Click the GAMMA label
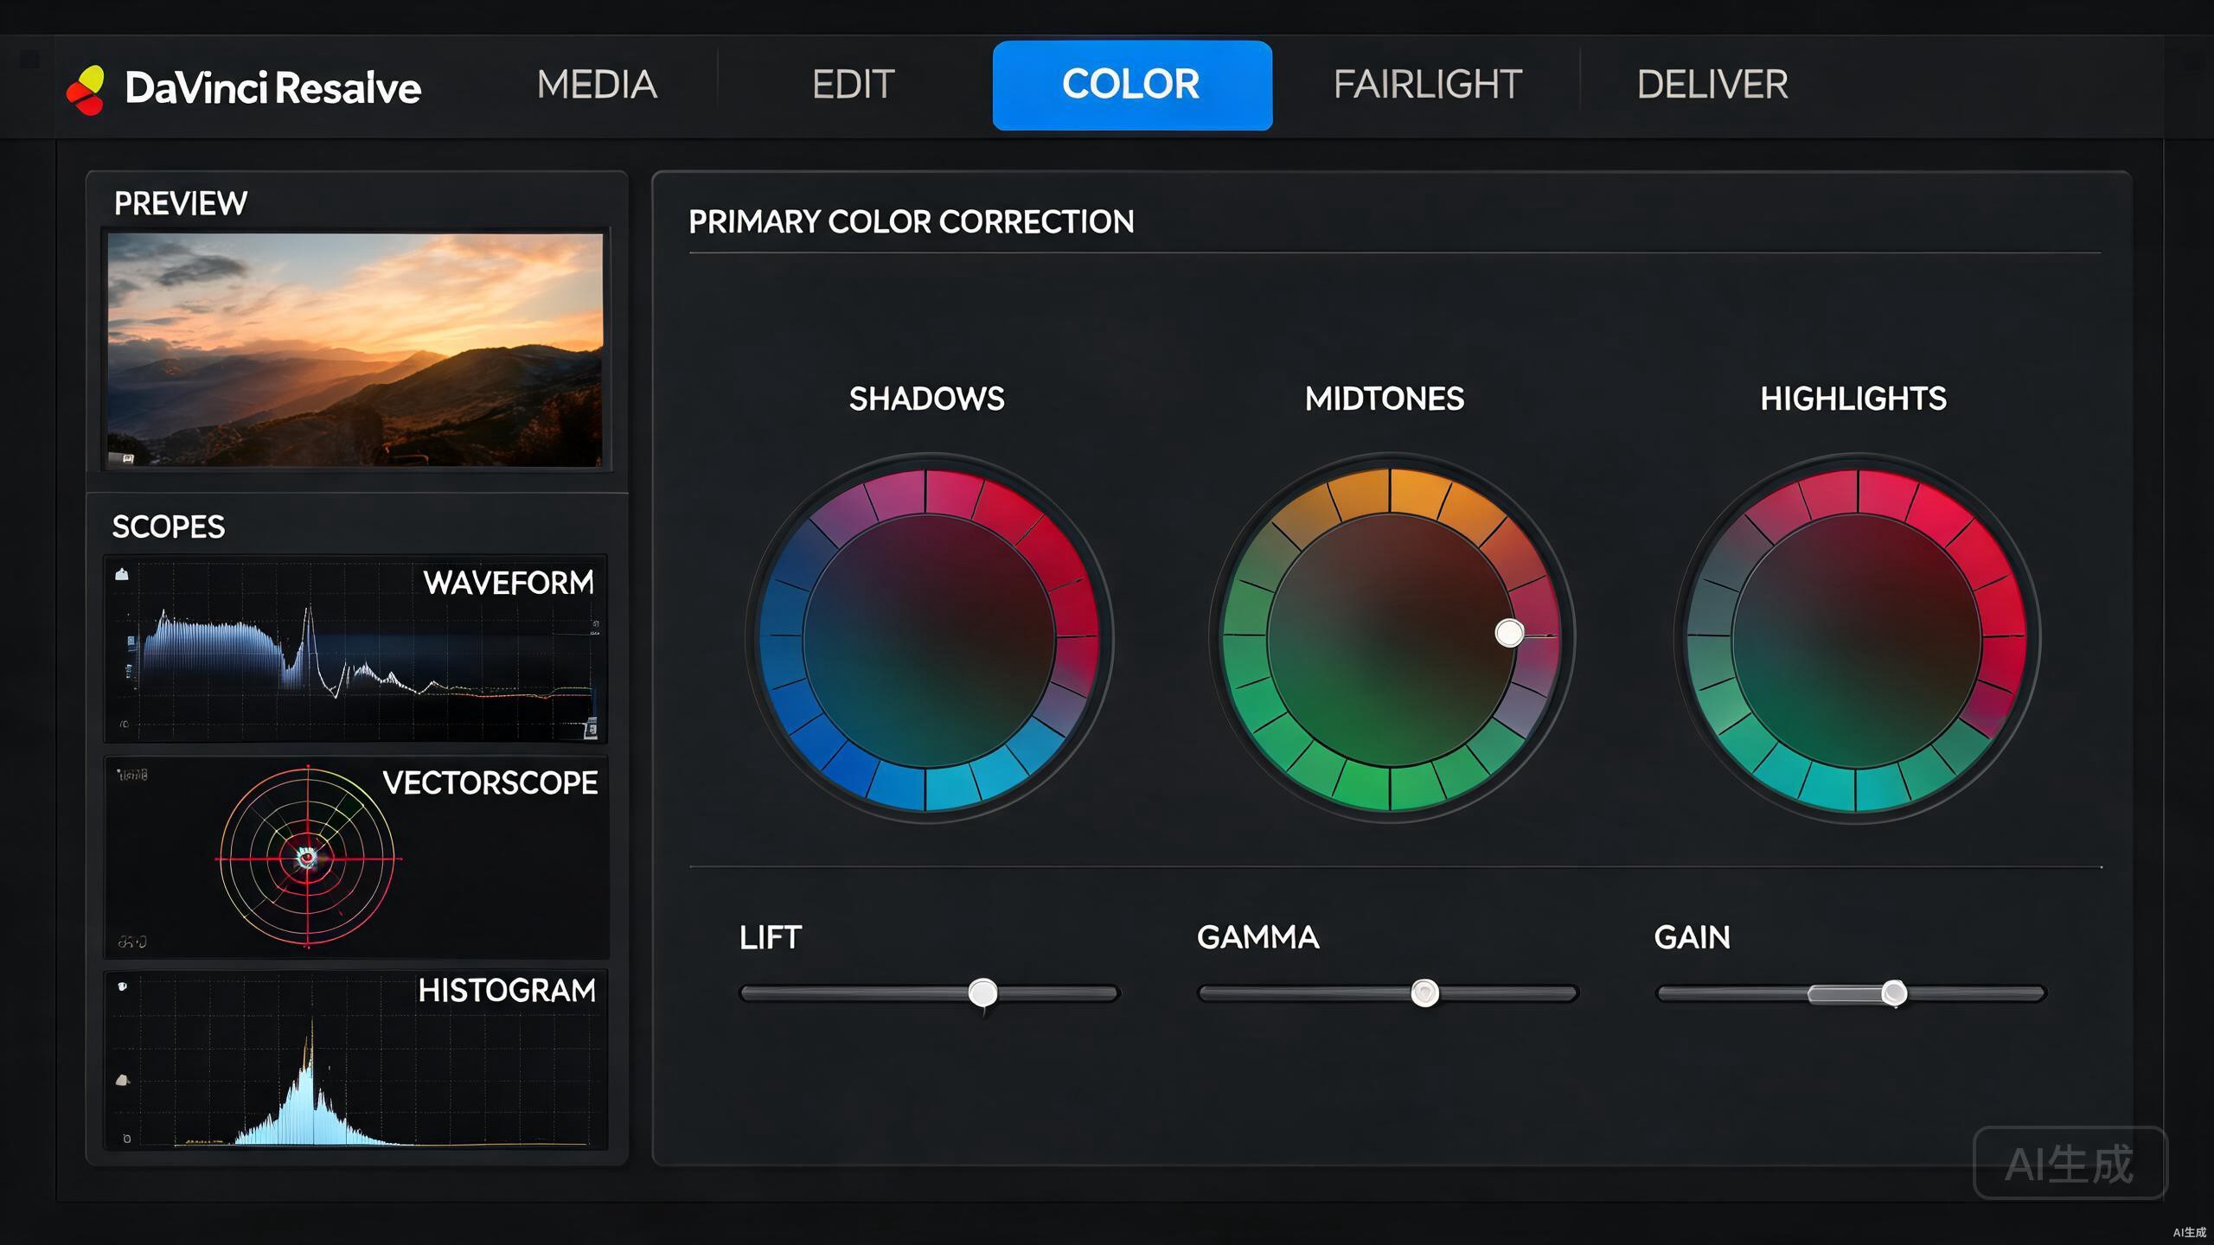This screenshot has height=1245, width=2214. coord(1258,937)
